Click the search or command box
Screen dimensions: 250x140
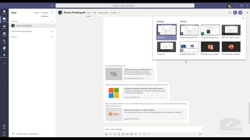[x=125, y=5]
